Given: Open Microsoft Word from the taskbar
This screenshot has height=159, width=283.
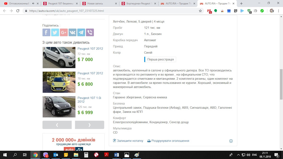Looking at the screenshot, I should coord(117,155).
